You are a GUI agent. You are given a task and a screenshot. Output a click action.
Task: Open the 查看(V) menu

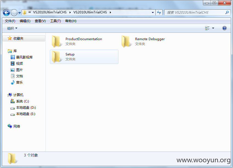tap(40, 21)
